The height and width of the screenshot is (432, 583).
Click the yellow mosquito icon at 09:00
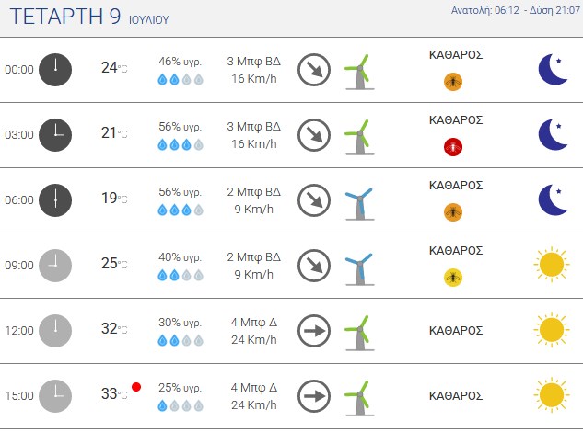(x=453, y=278)
